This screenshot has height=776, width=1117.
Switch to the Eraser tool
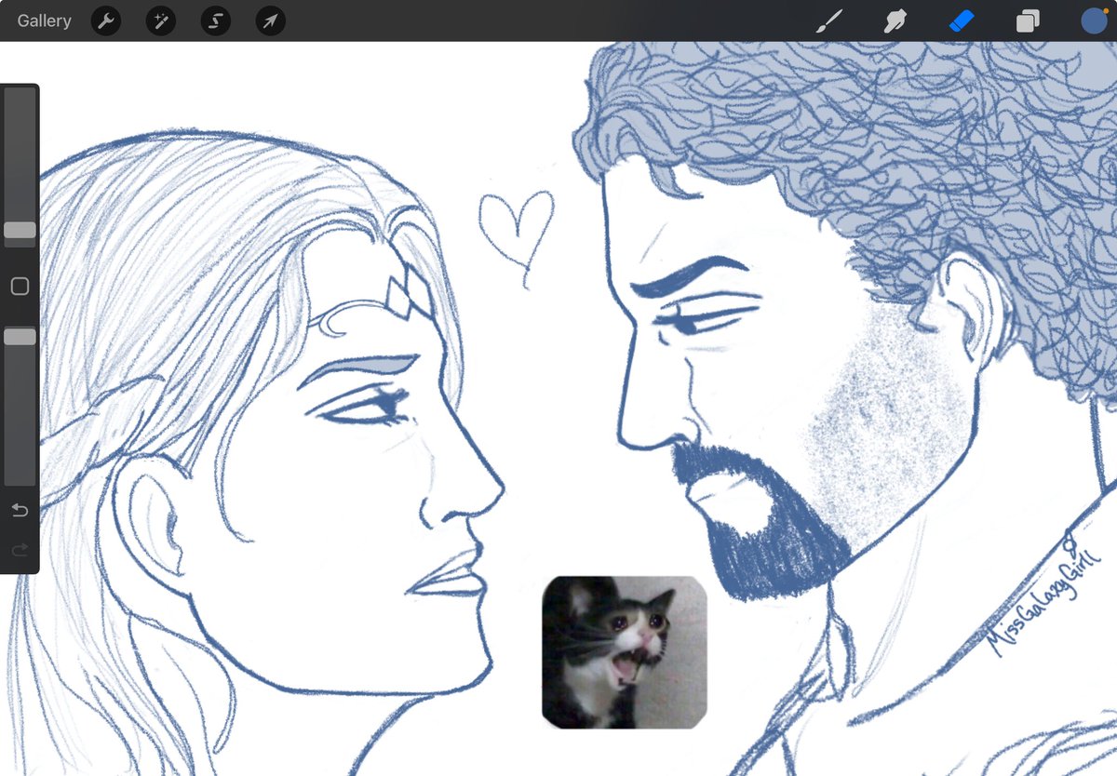962,20
